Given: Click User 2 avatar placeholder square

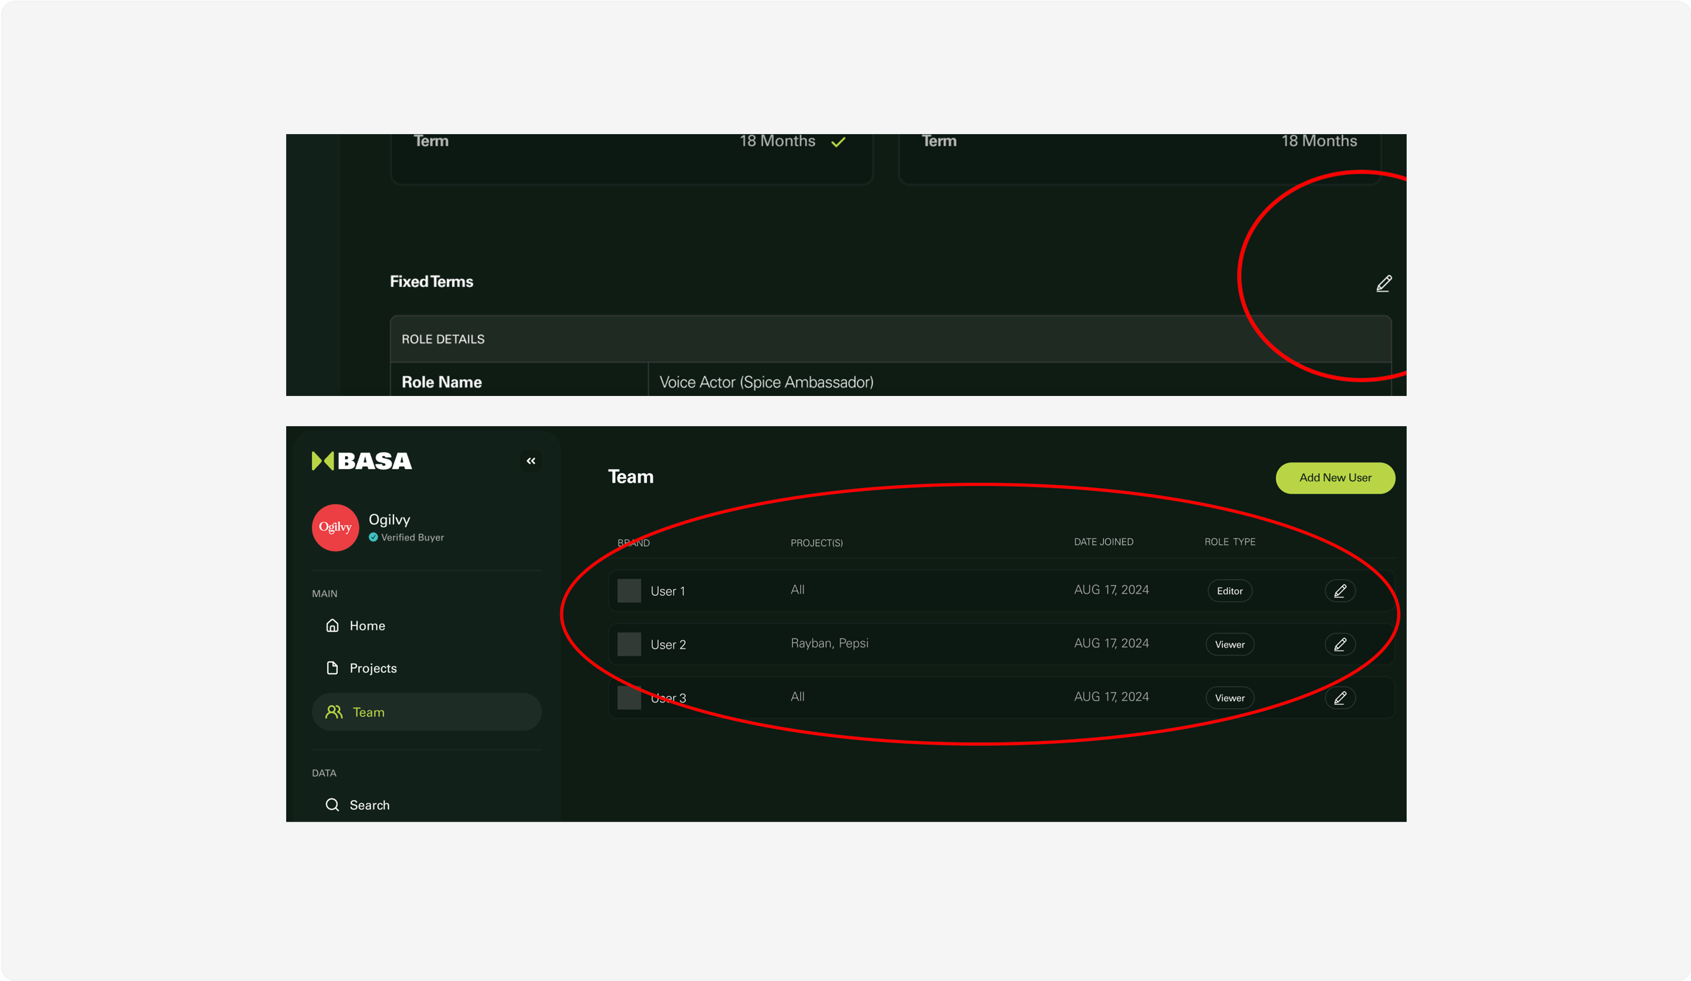Looking at the screenshot, I should [x=629, y=644].
